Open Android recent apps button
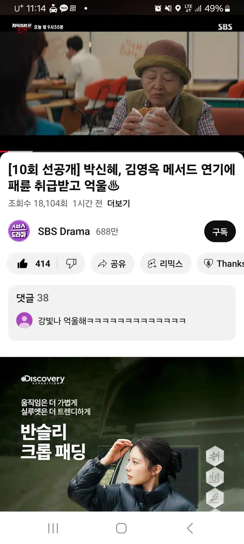 53,528
